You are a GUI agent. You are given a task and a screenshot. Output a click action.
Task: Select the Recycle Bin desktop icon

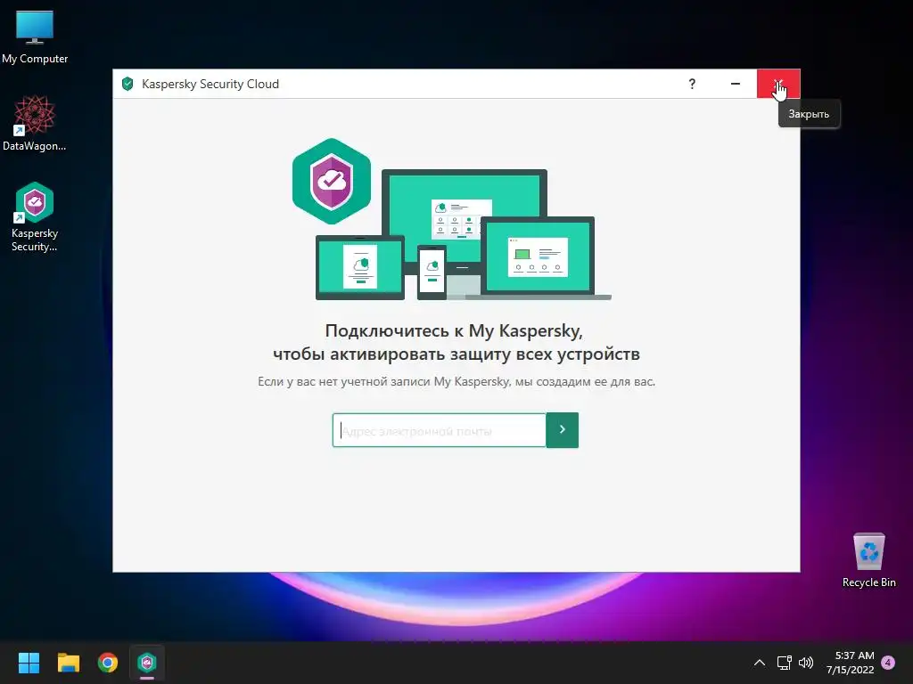point(868,561)
